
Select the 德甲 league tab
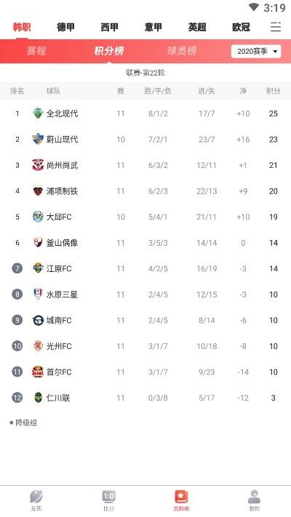click(65, 27)
